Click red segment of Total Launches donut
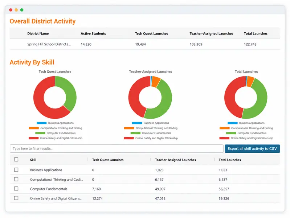Image resolution: width=290 pixels, height=218 pixels. point(230,96)
